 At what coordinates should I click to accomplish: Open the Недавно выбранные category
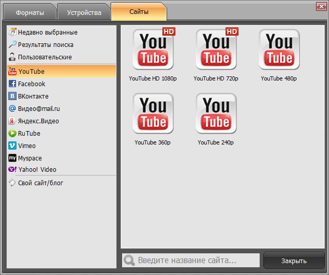coord(62,32)
